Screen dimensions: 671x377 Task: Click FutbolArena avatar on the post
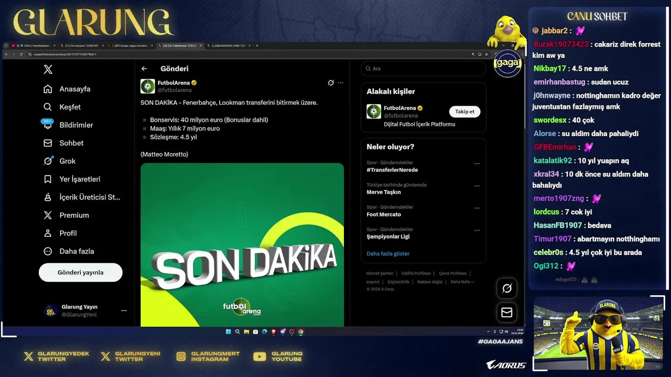tap(147, 86)
